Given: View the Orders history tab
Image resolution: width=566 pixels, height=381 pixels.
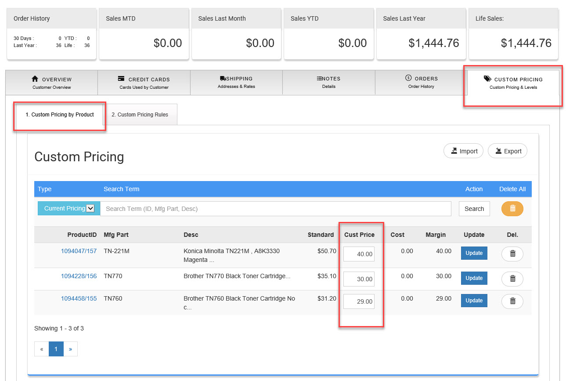Looking at the screenshot, I should (x=421, y=82).
